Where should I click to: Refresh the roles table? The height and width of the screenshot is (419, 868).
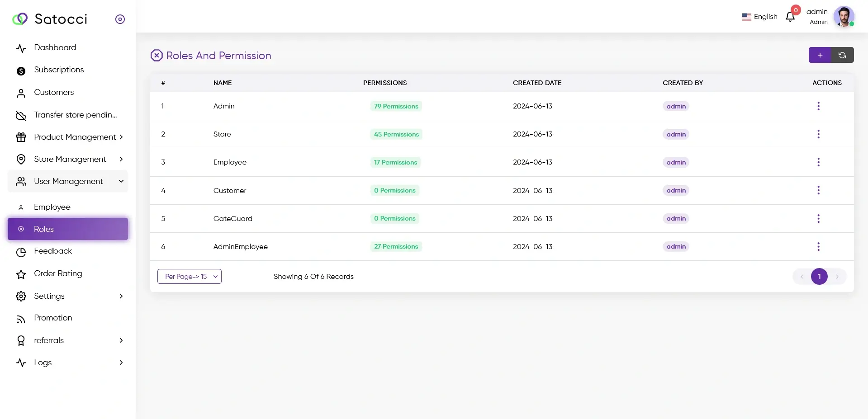click(x=842, y=55)
